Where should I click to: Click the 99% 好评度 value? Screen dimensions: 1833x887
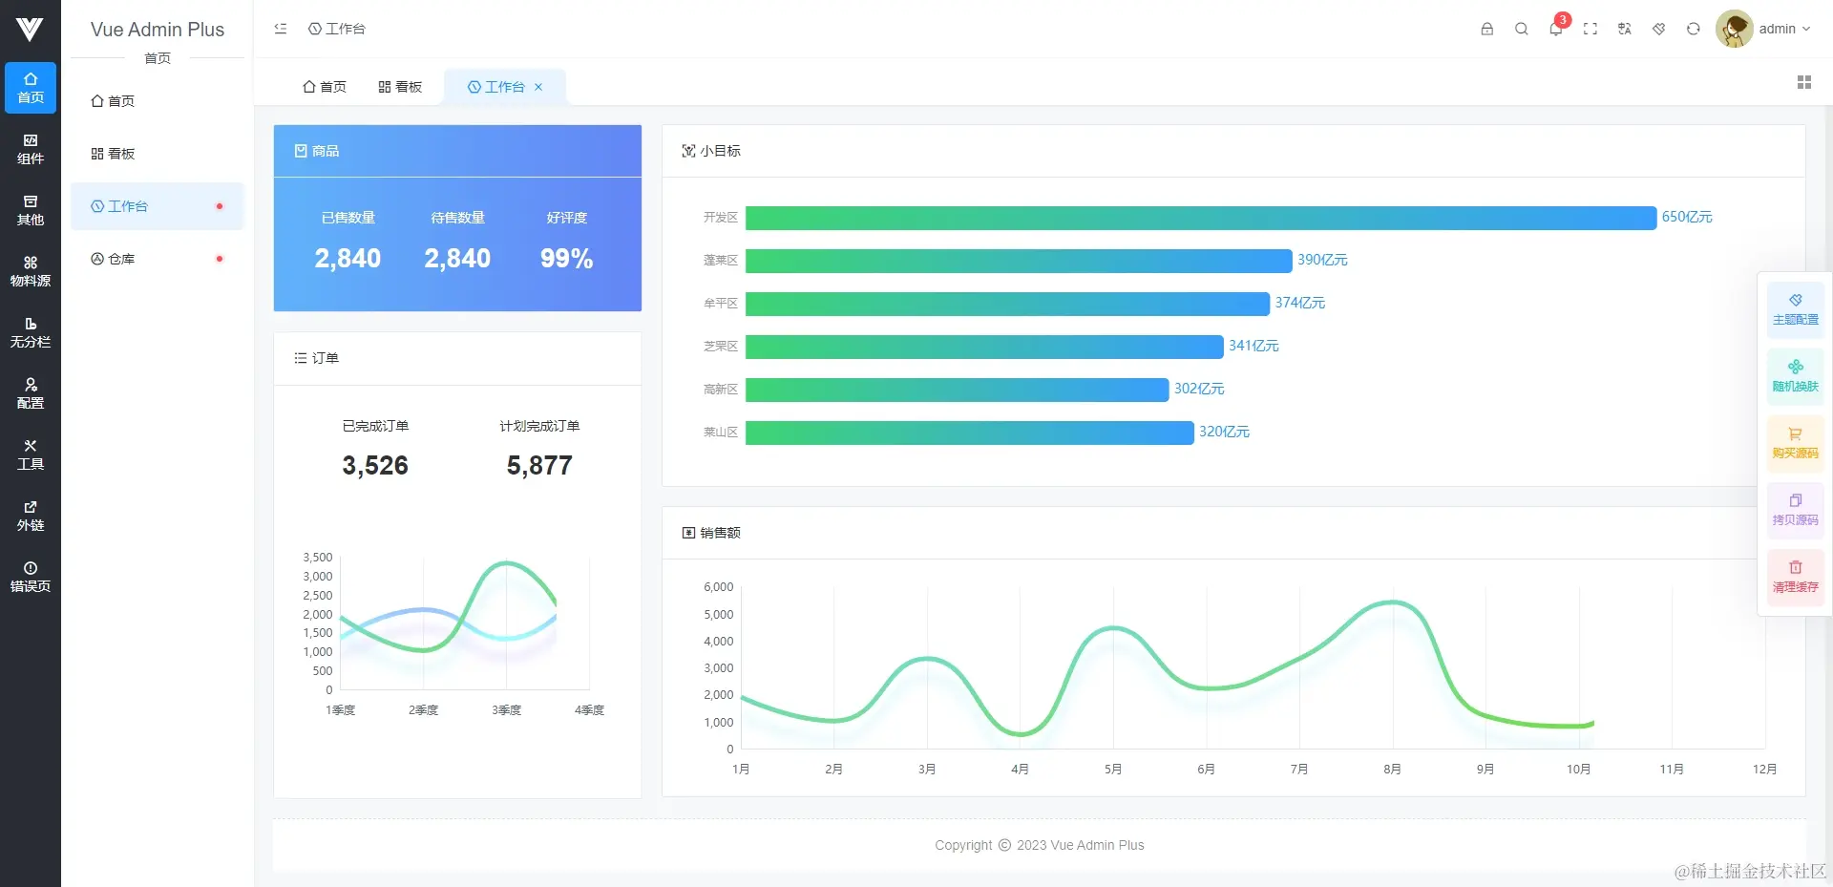click(567, 259)
